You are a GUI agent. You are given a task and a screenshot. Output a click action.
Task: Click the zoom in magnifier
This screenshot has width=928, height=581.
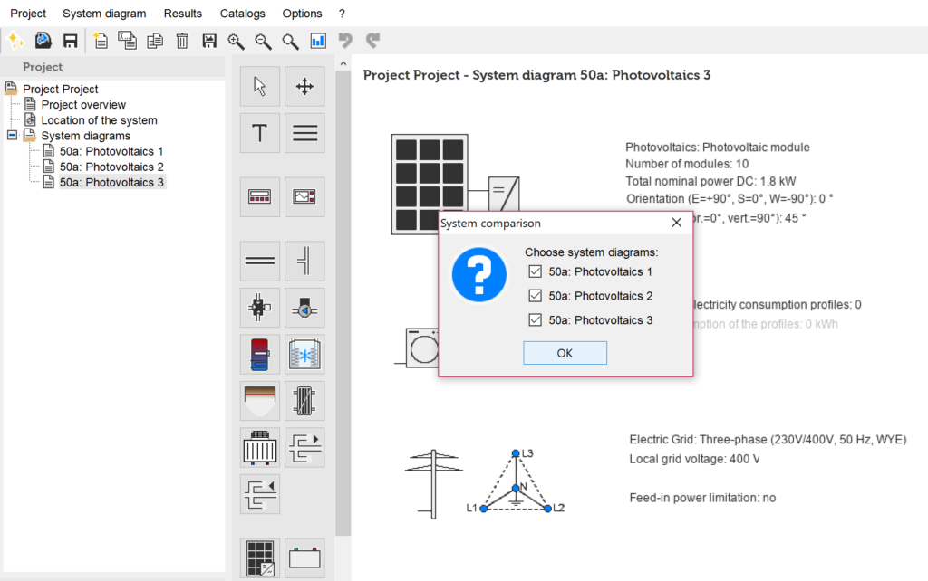(236, 41)
